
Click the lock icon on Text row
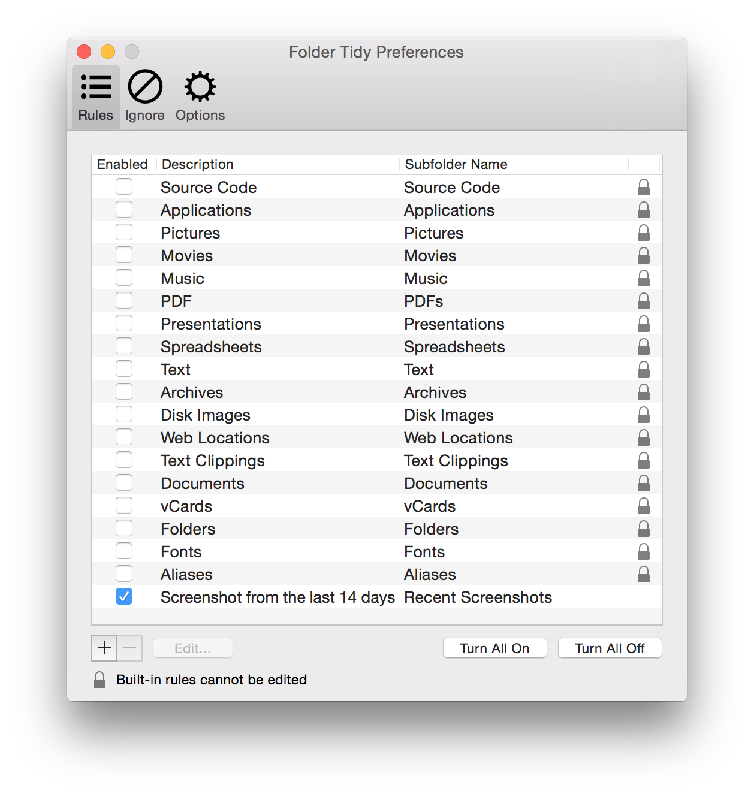tap(644, 369)
